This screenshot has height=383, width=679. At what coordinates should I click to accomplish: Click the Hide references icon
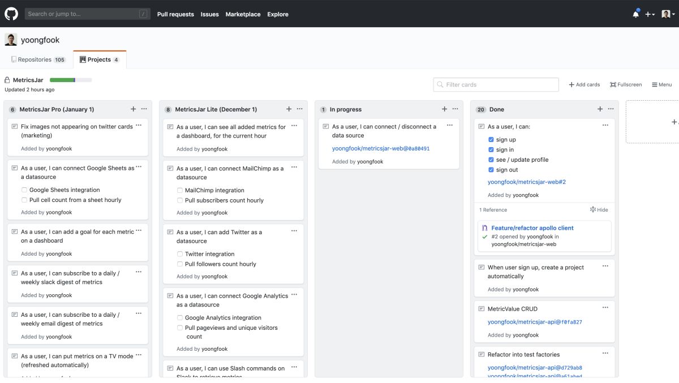click(x=593, y=209)
